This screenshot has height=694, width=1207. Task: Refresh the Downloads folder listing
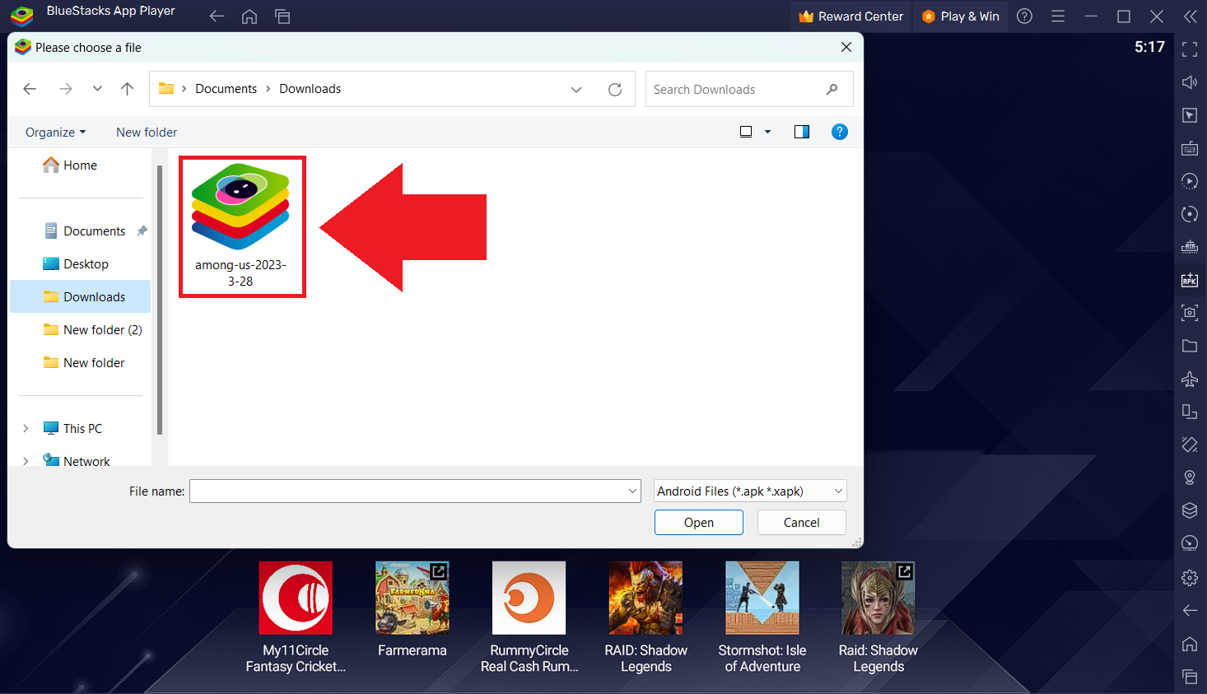pos(615,89)
